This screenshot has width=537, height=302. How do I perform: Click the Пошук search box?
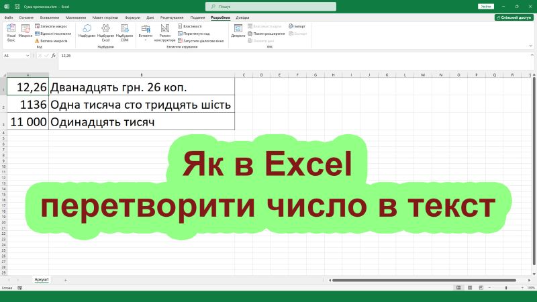pyautogui.click(x=271, y=7)
